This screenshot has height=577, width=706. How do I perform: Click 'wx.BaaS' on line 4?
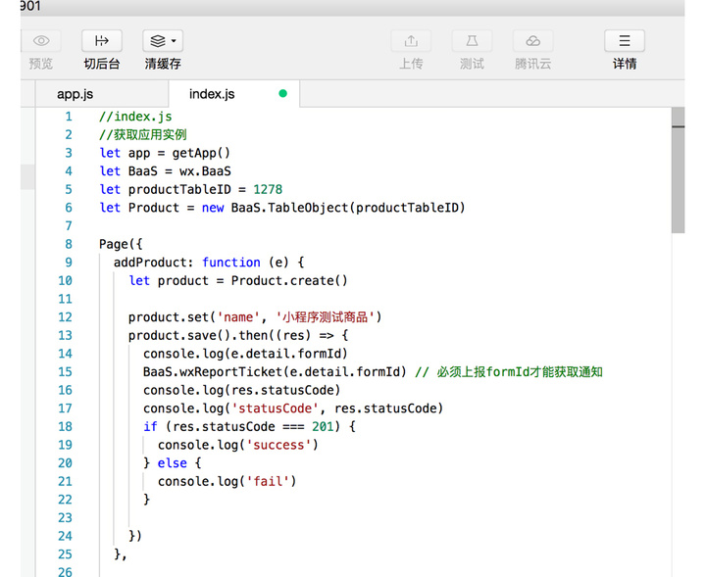[x=205, y=171]
